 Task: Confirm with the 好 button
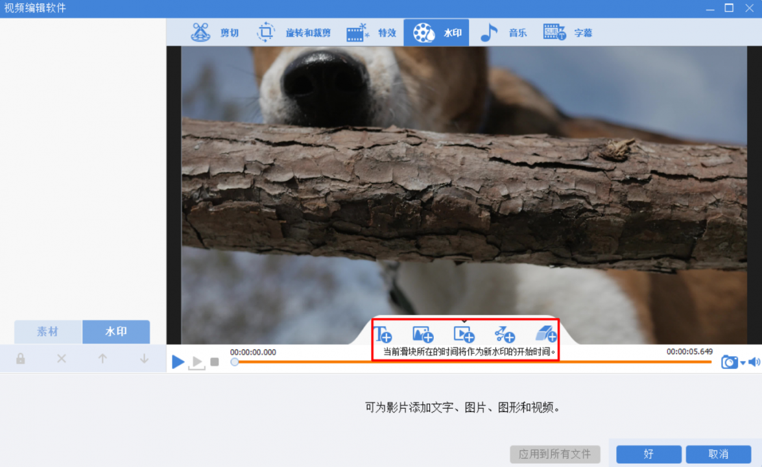[649, 455]
